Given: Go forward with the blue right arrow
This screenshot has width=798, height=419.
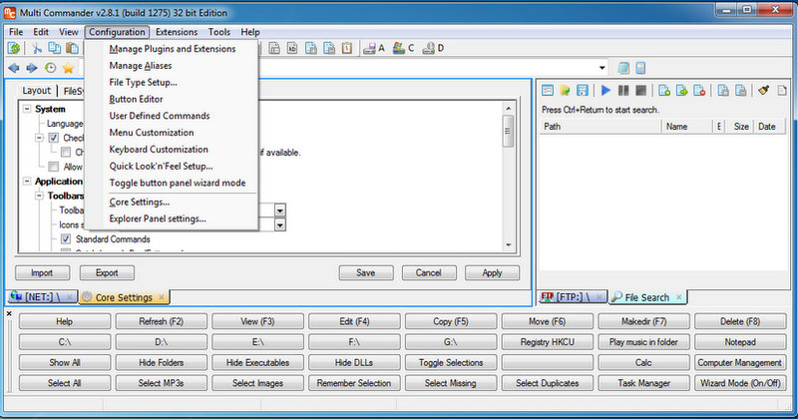Looking at the screenshot, I should [x=32, y=68].
